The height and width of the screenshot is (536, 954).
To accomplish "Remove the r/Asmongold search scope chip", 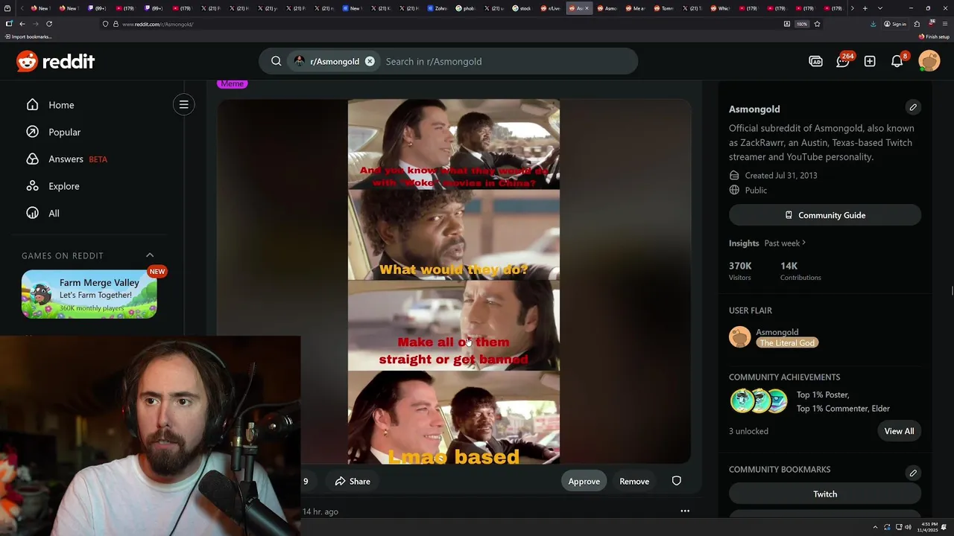I will [x=370, y=61].
